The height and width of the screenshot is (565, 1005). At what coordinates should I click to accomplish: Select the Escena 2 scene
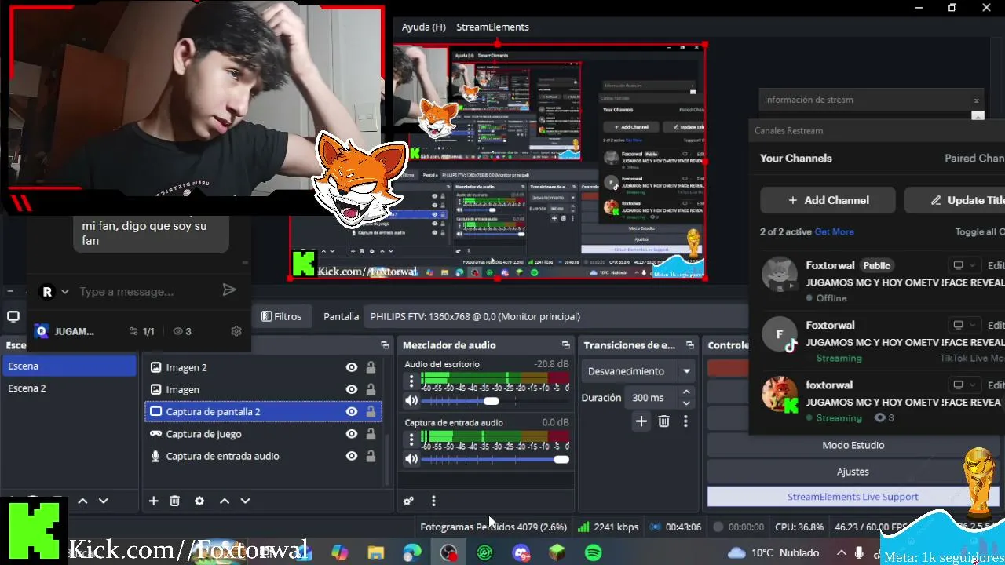pyautogui.click(x=69, y=388)
